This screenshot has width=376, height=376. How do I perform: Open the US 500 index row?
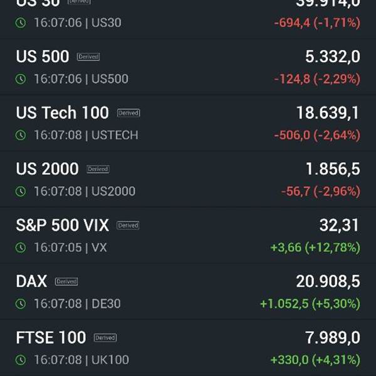[x=188, y=67]
